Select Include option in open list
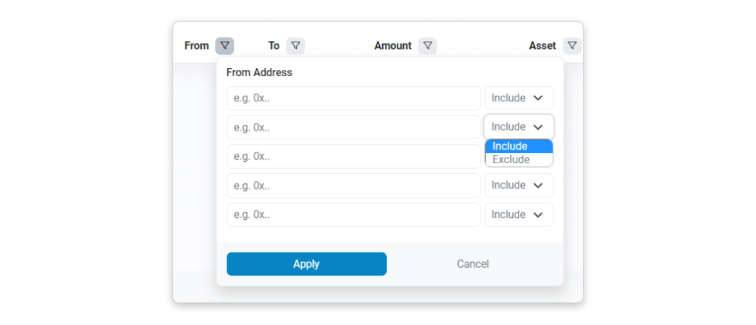The width and height of the screenshot is (756, 325). point(519,146)
